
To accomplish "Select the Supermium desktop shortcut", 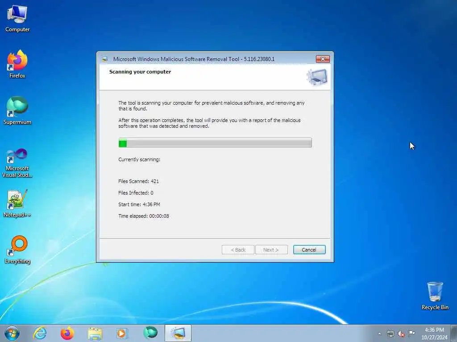I will pyautogui.click(x=17, y=110).
